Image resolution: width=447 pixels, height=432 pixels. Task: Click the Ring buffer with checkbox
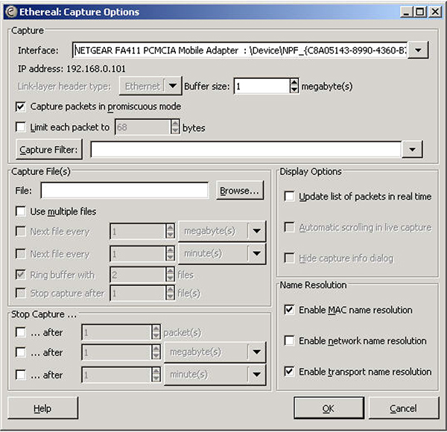tap(21, 275)
